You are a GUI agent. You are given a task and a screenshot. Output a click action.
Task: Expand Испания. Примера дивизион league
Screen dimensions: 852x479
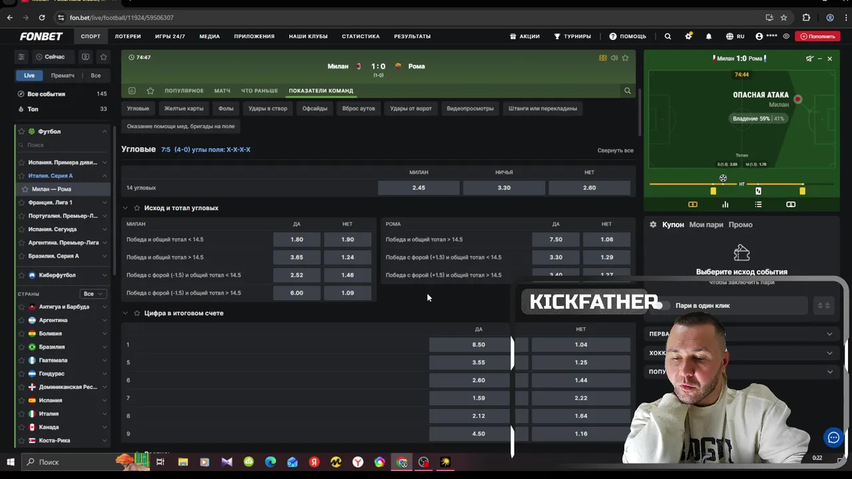pos(105,162)
